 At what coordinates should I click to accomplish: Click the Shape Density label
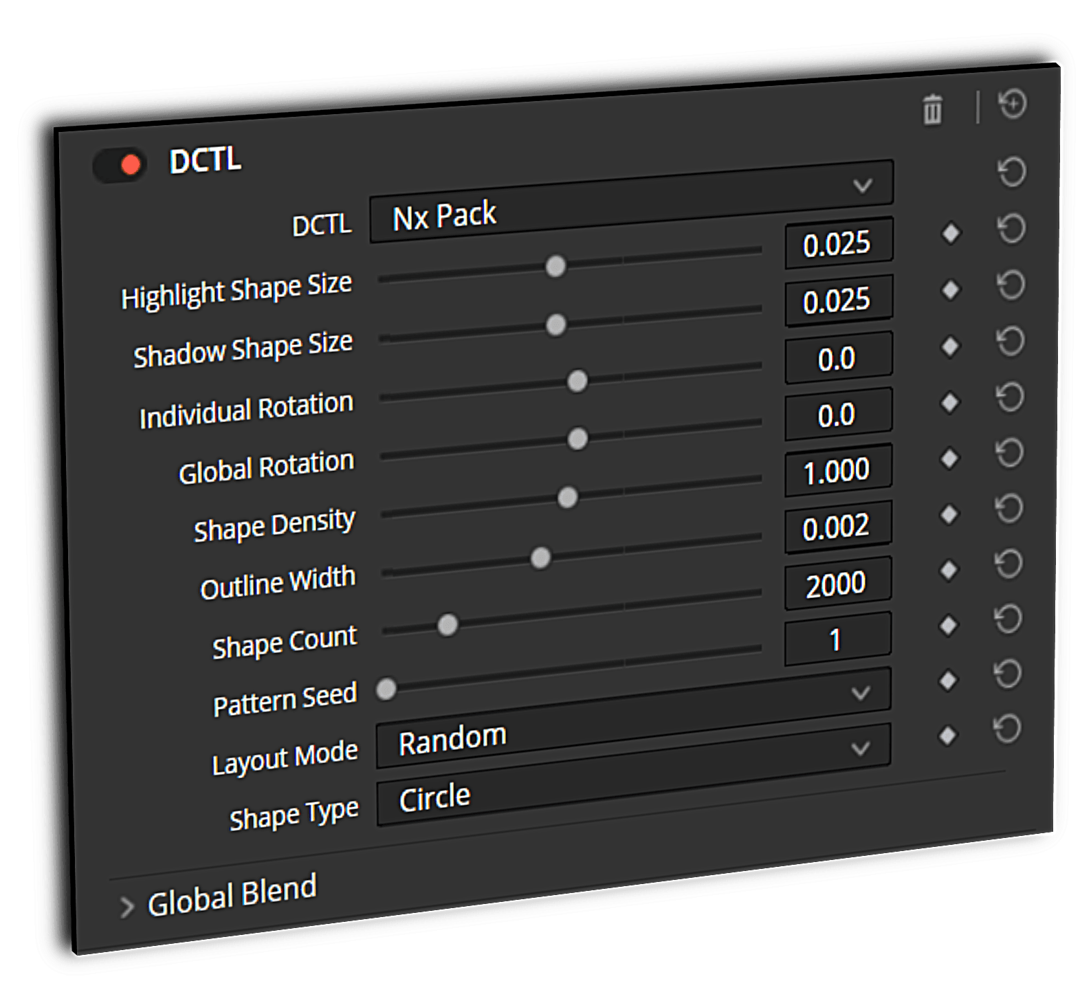(x=274, y=526)
